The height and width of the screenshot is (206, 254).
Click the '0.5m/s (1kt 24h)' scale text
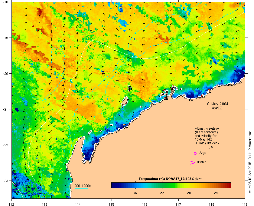click(207, 143)
